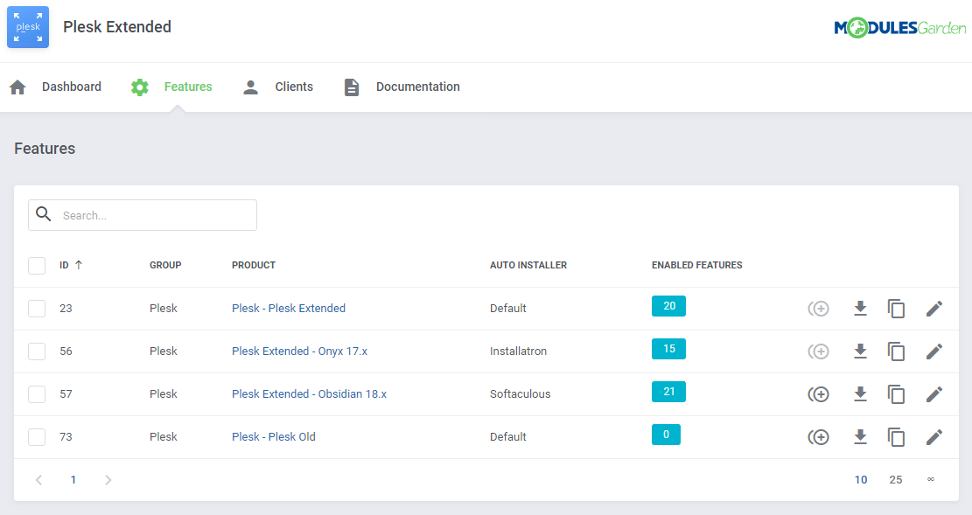Edit the Onyx 17.x row with pencil icon
The height and width of the screenshot is (515, 972).
click(x=934, y=351)
